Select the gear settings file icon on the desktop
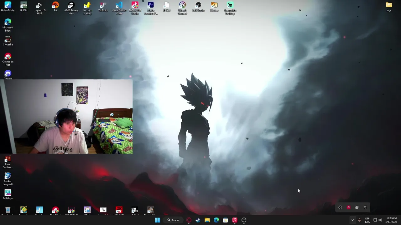Image resolution: width=401 pixels, height=225 pixels. coord(103,211)
